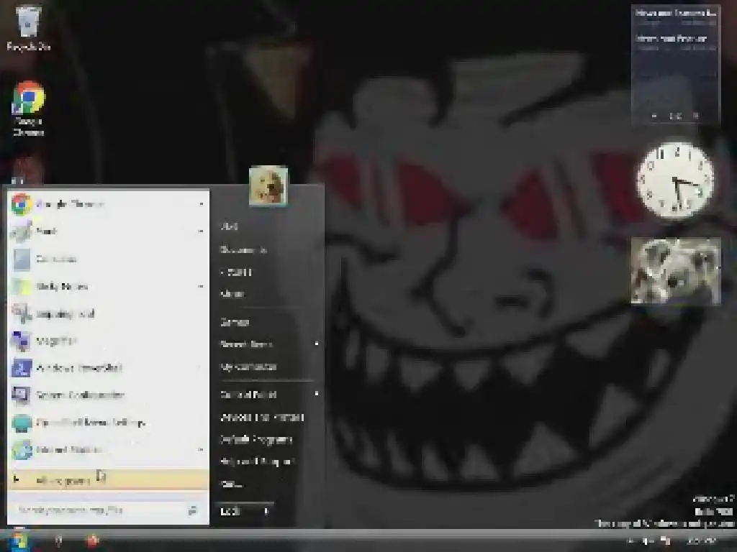Click the Windows Start orb on the taskbar

coord(18,540)
